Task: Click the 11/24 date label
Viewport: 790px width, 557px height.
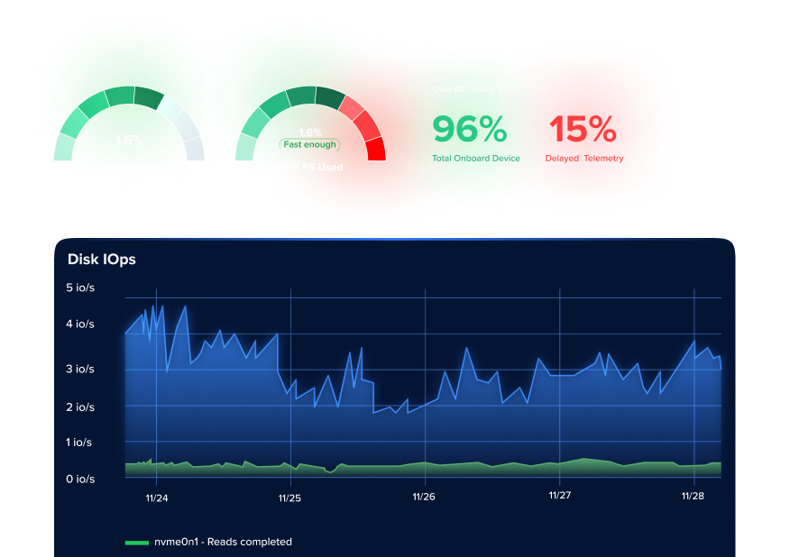Action: 157,498
